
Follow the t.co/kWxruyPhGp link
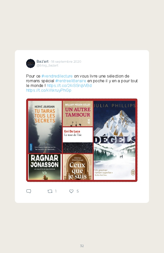tap(49, 90)
